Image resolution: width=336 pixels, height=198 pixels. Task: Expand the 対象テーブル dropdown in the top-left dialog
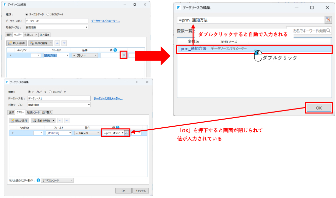[x=86, y=27]
